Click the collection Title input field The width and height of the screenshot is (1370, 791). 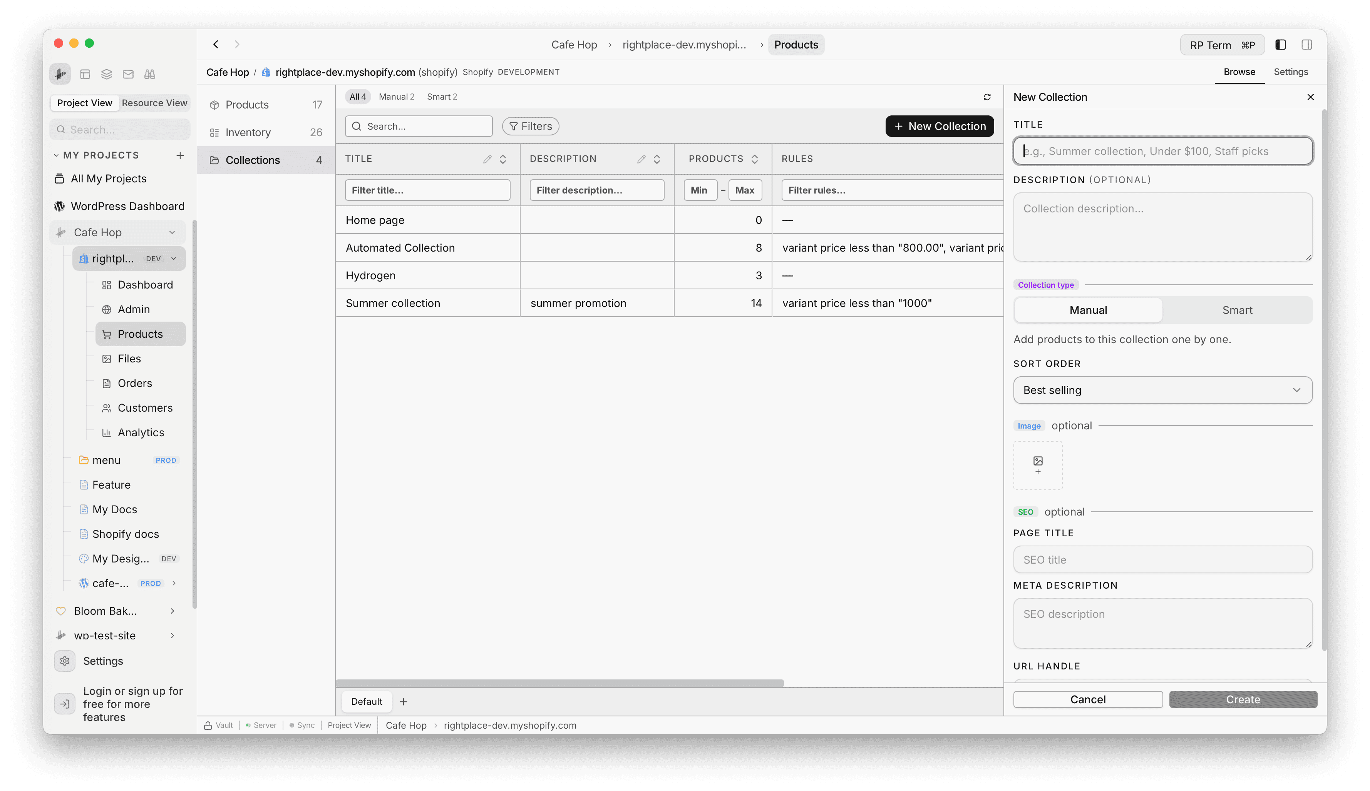(x=1162, y=151)
